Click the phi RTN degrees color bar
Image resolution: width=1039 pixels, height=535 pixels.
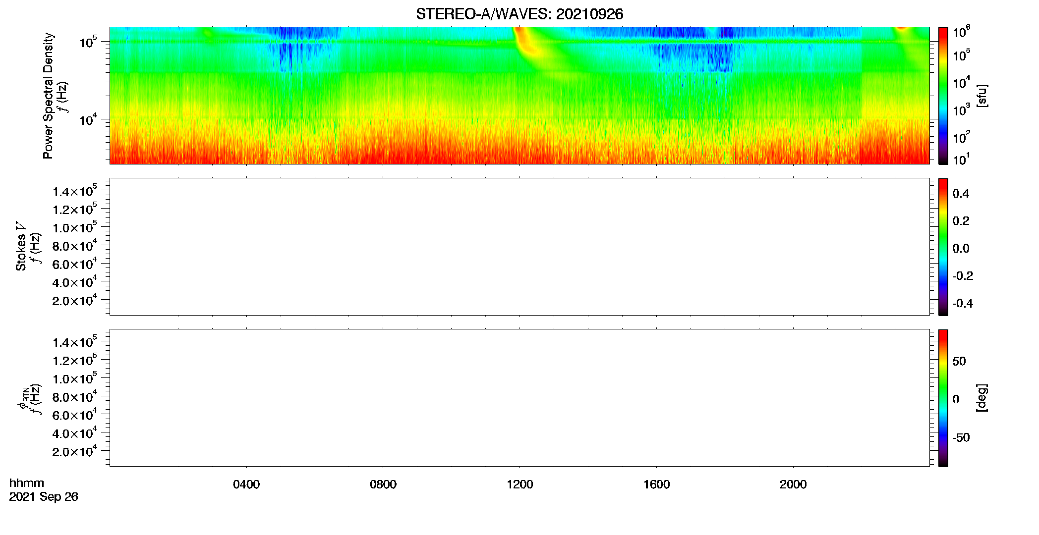[x=943, y=398]
